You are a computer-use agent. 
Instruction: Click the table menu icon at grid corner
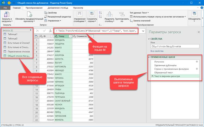tap(36, 36)
